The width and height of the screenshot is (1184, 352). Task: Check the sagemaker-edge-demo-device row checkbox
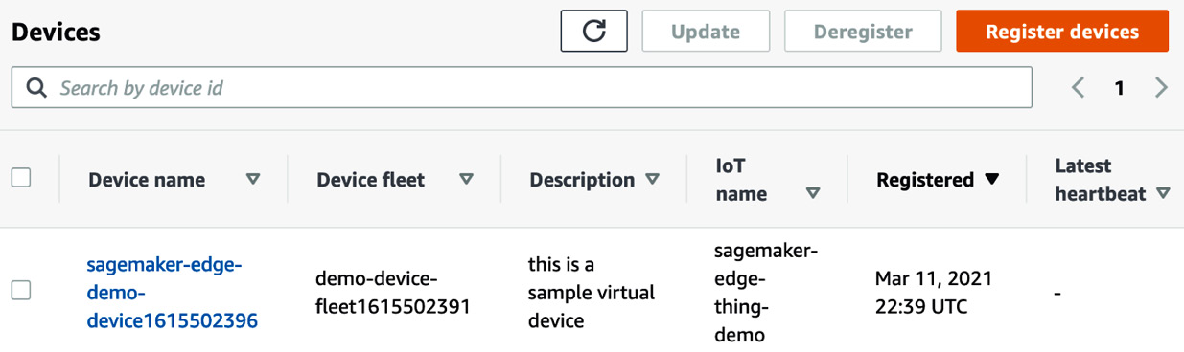[21, 290]
